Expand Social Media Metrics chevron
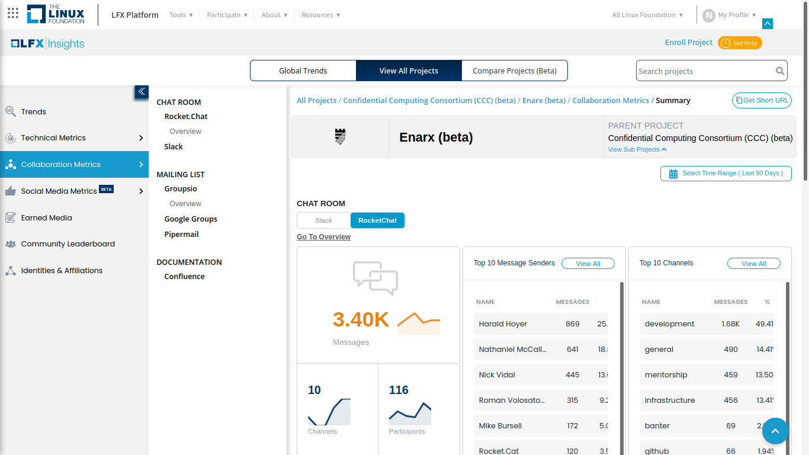809x455 pixels. 141,191
